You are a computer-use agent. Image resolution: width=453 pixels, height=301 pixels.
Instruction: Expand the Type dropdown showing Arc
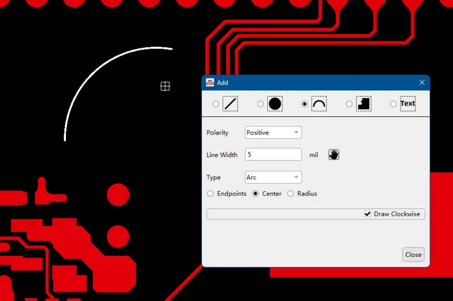273,177
